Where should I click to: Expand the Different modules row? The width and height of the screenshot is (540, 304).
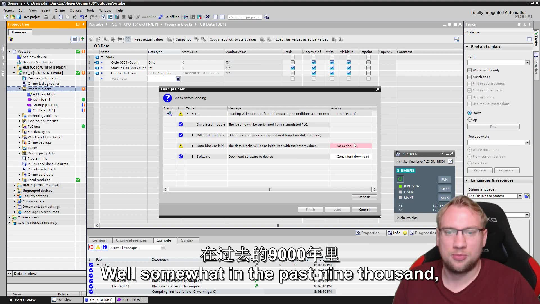pyautogui.click(x=193, y=135)
